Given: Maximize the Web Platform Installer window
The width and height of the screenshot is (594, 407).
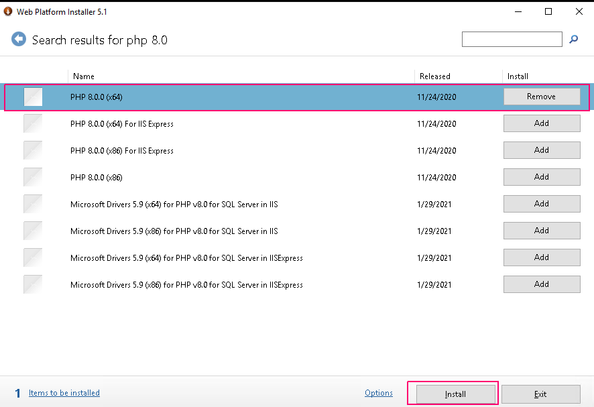Looking at the screenshot, I should pyautogui.click(x=548, y=12).
